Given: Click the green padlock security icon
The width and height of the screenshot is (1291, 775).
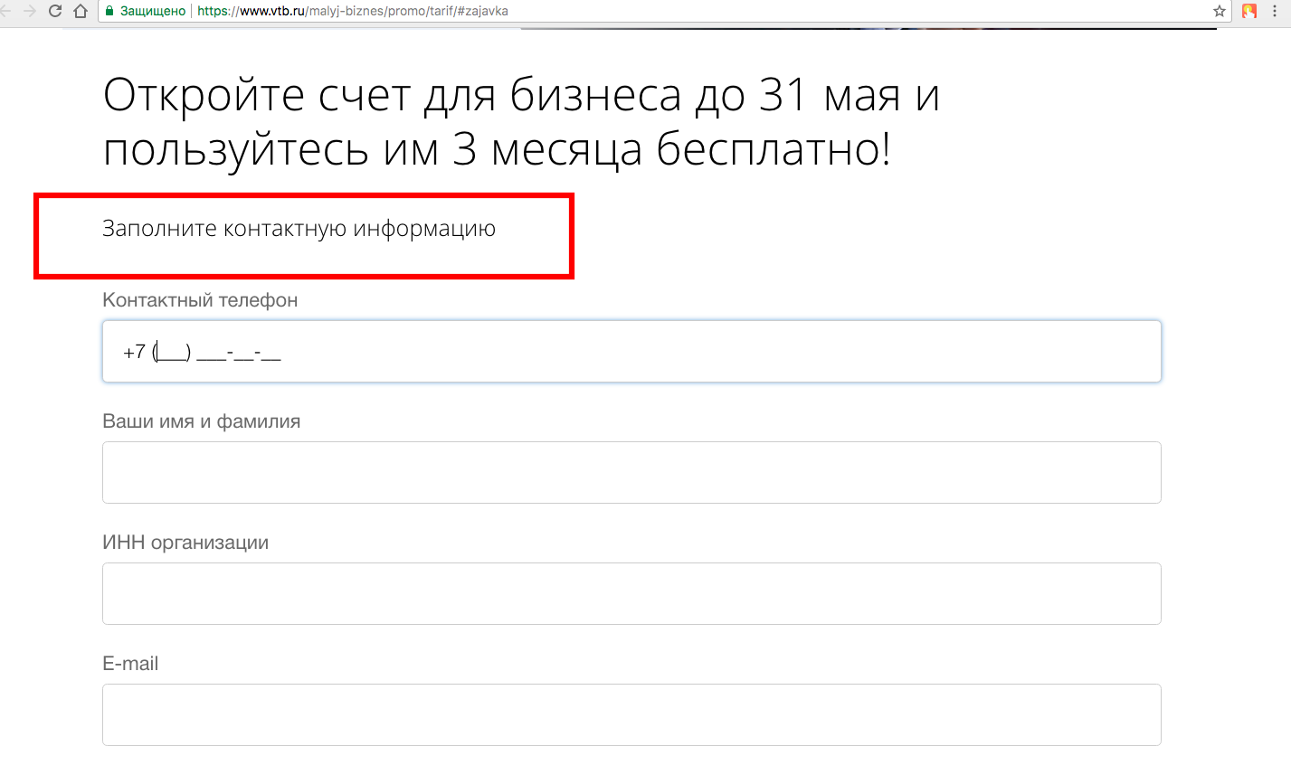Looking at the screenshot, I should [x=109, y=11].
